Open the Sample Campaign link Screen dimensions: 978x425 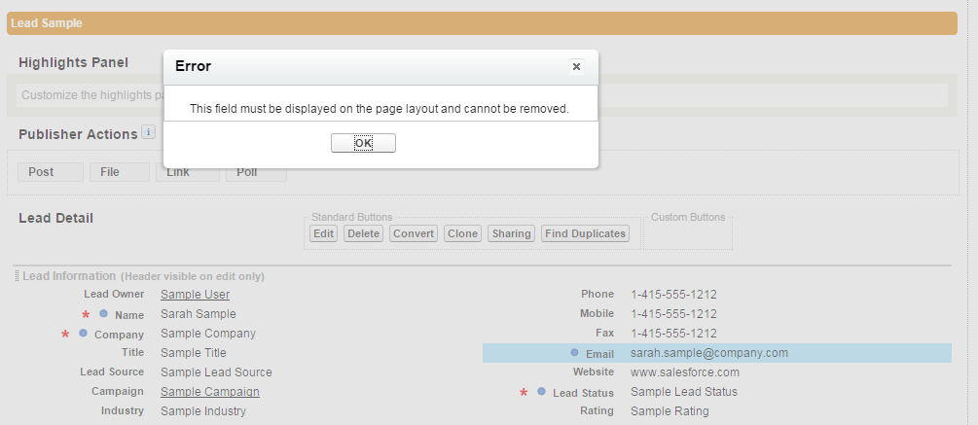point(210,391)
